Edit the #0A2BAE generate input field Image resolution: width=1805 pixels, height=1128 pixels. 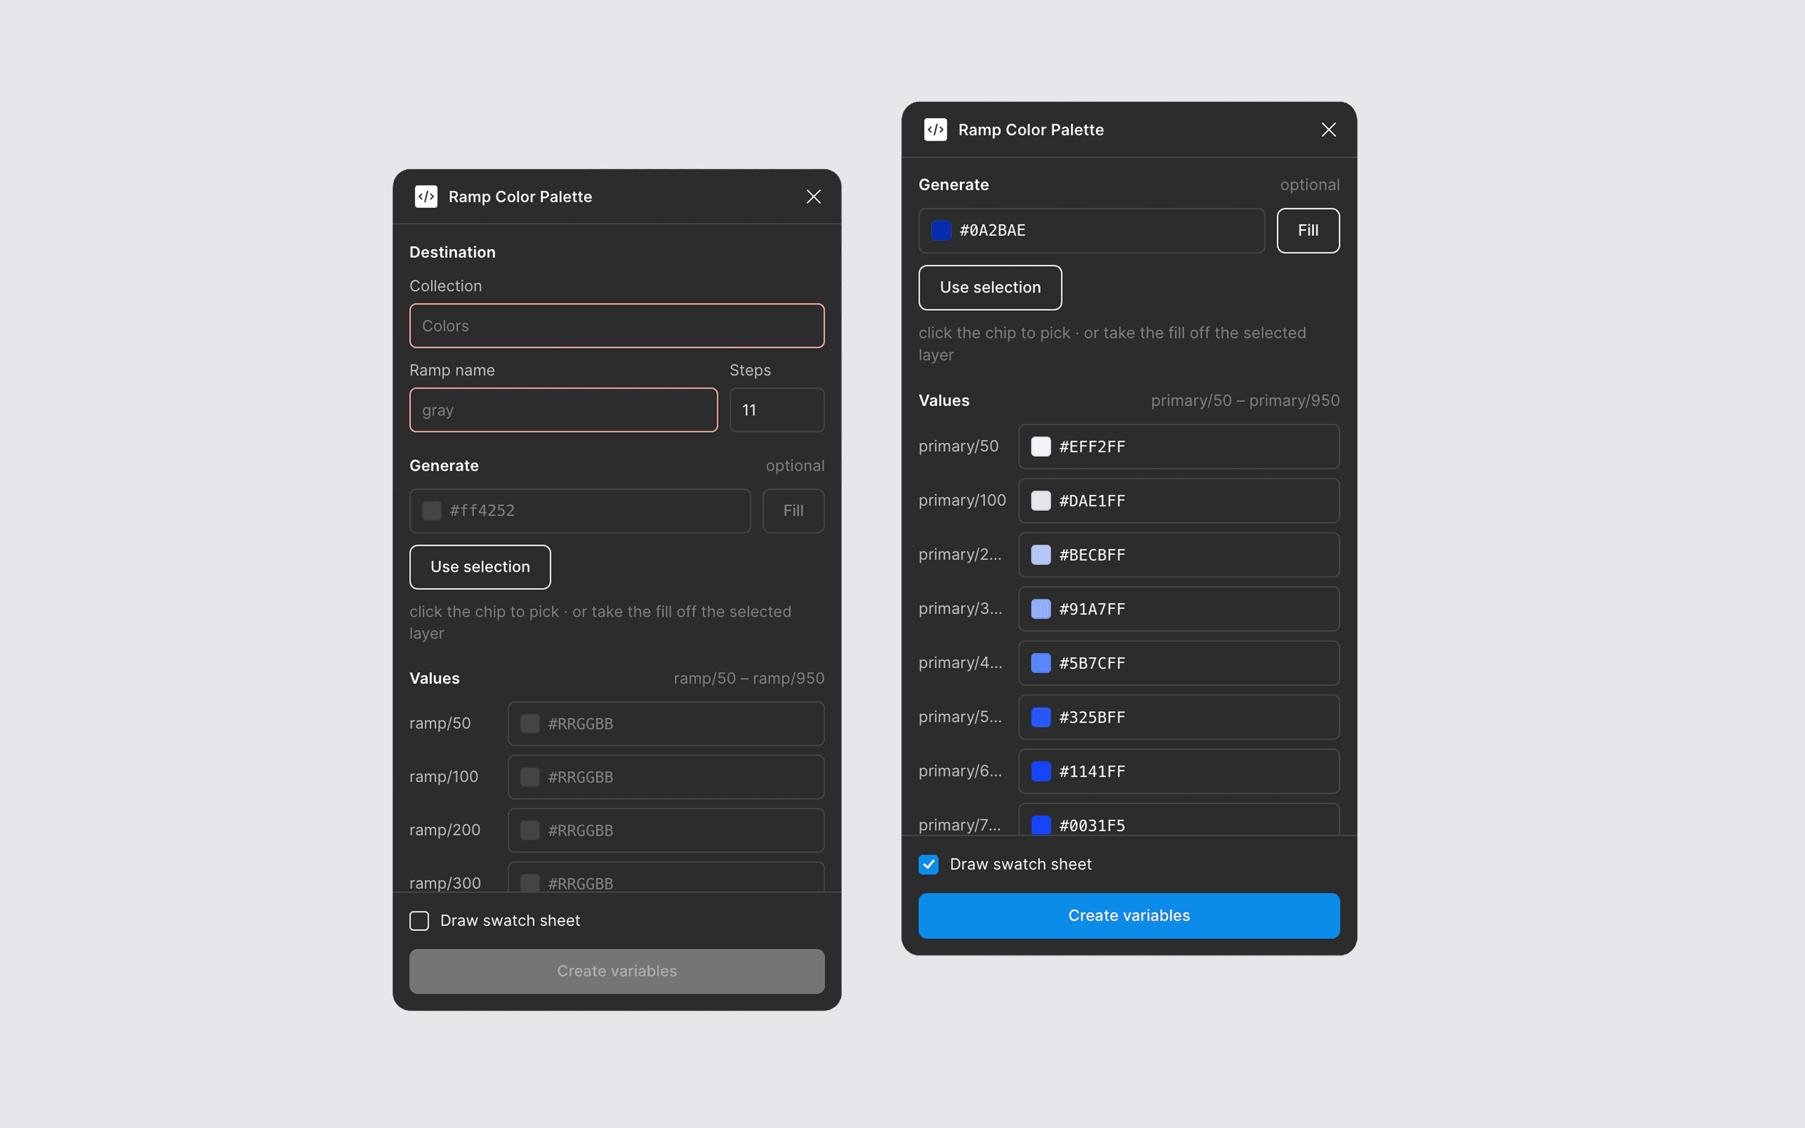[1091, 231]
